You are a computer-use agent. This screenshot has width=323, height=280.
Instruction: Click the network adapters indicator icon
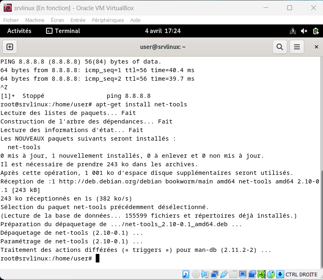click(x=214, y=274)
